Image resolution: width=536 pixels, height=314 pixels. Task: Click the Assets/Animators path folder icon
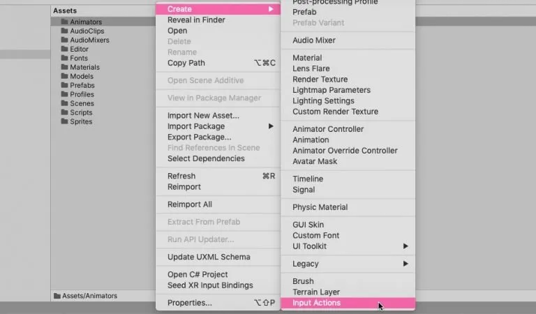(x=57, y=296)
